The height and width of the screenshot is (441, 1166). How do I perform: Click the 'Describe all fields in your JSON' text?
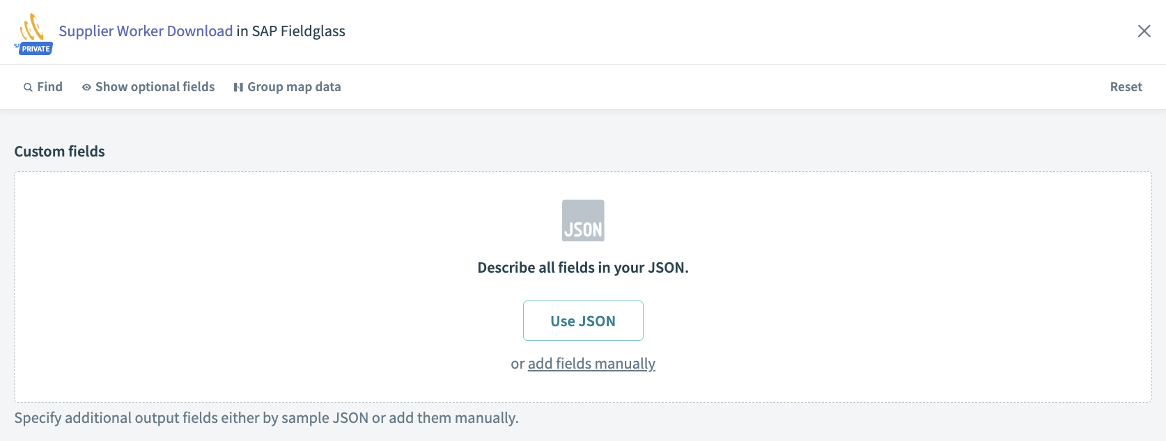(583, 268)
